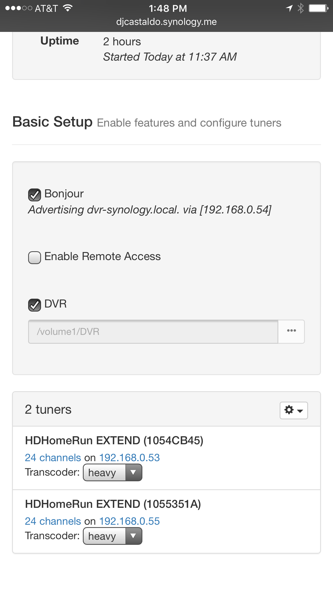Tap the location arrow status icon
Image resolution: width=333 pixels, height=592 pixels.
click(x=289, y=8)
